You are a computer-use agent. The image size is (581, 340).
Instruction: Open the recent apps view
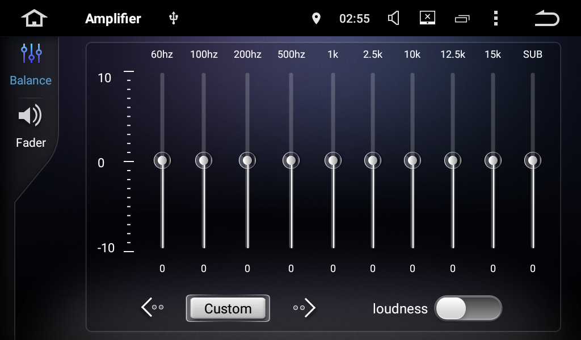pos(462,19)
